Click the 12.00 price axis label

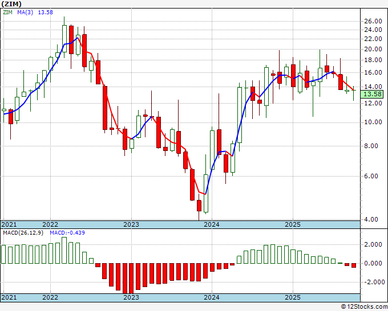coord(373,103)
